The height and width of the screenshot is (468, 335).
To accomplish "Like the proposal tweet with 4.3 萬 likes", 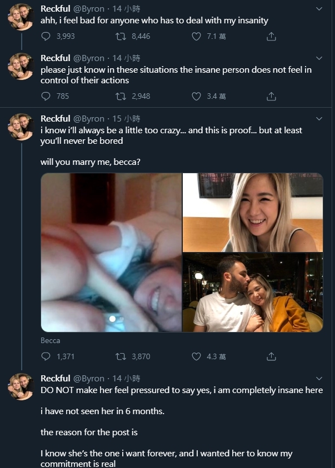I will (196, 356).
